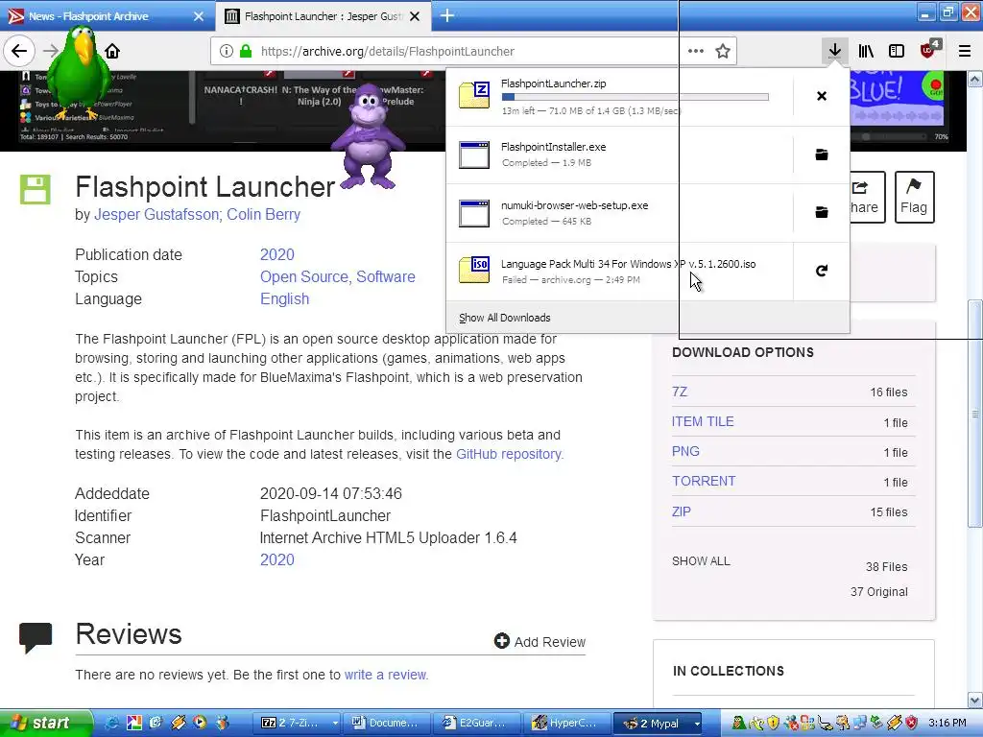This screenshot has width=983, height=737.
Task: Open 7Z download option
Action: (x=680, y=392)
